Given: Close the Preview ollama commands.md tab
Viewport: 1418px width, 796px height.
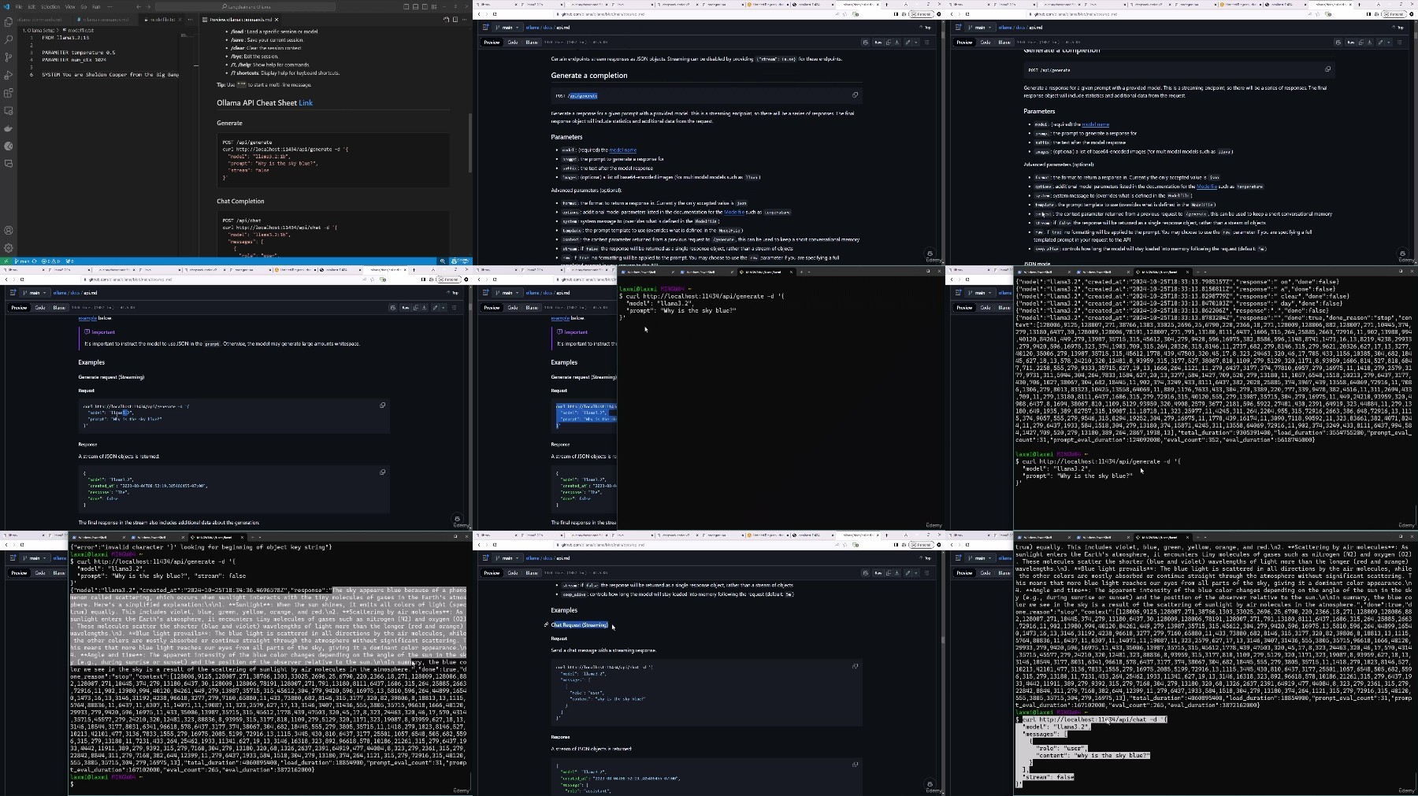Looking at the screenshot, I should tap(276, 20).
